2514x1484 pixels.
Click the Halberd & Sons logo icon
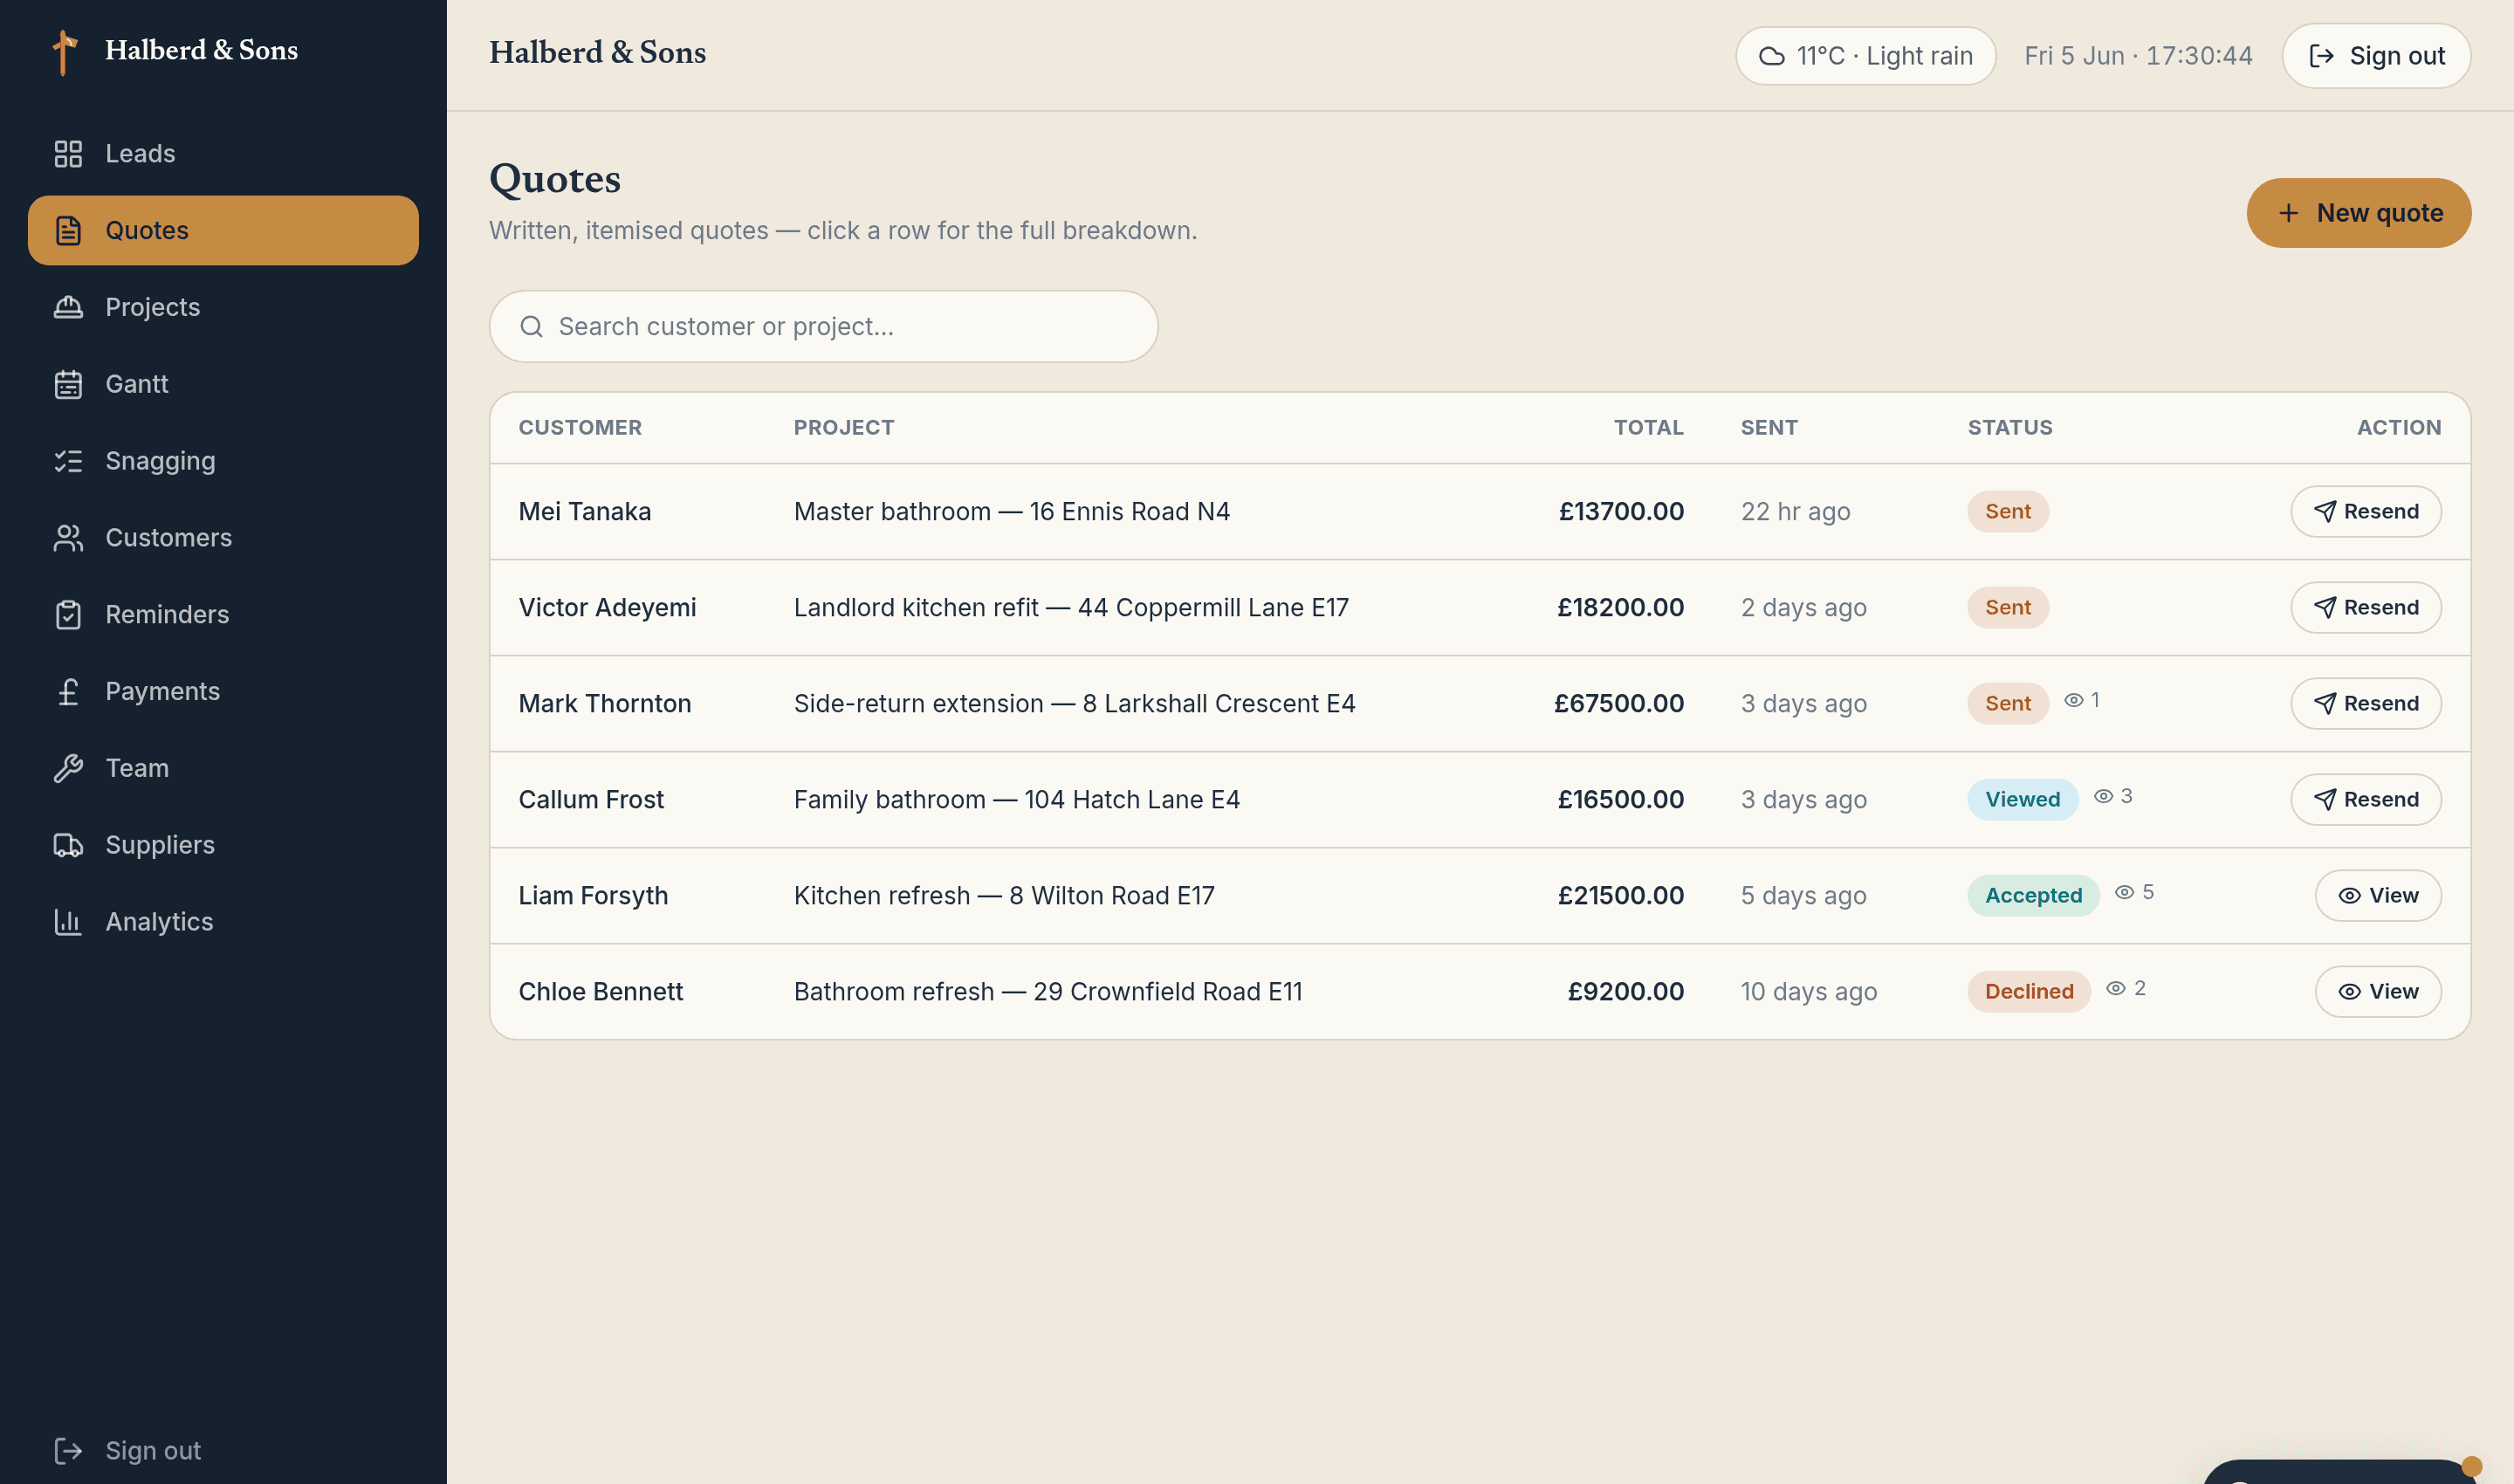click(65, 52)
